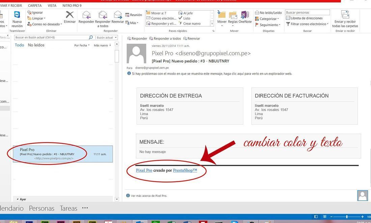
Task: Open the Pixel Pro footer link
Action: point(144,170)
